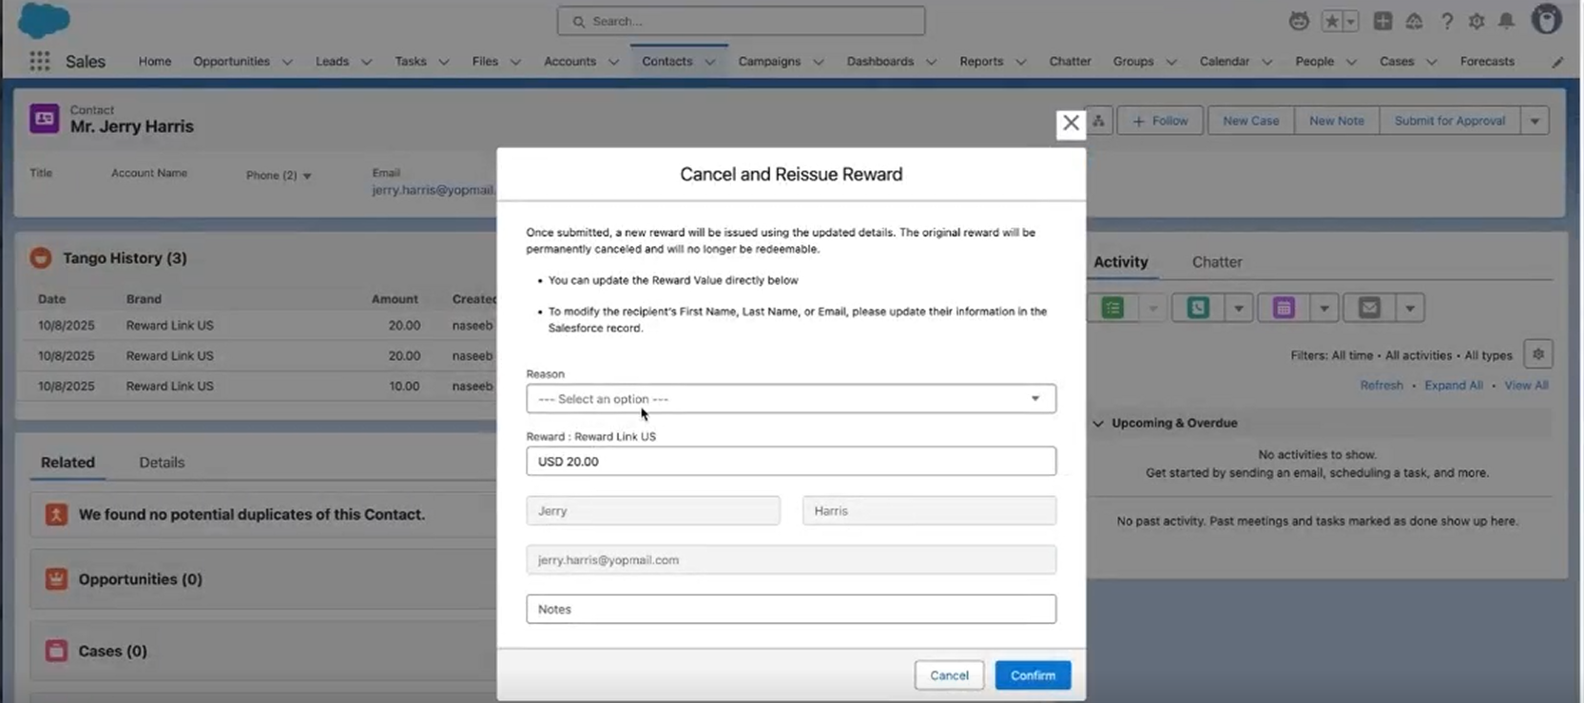Open the Reason dropdown in the dialog

tap(791, 399)
